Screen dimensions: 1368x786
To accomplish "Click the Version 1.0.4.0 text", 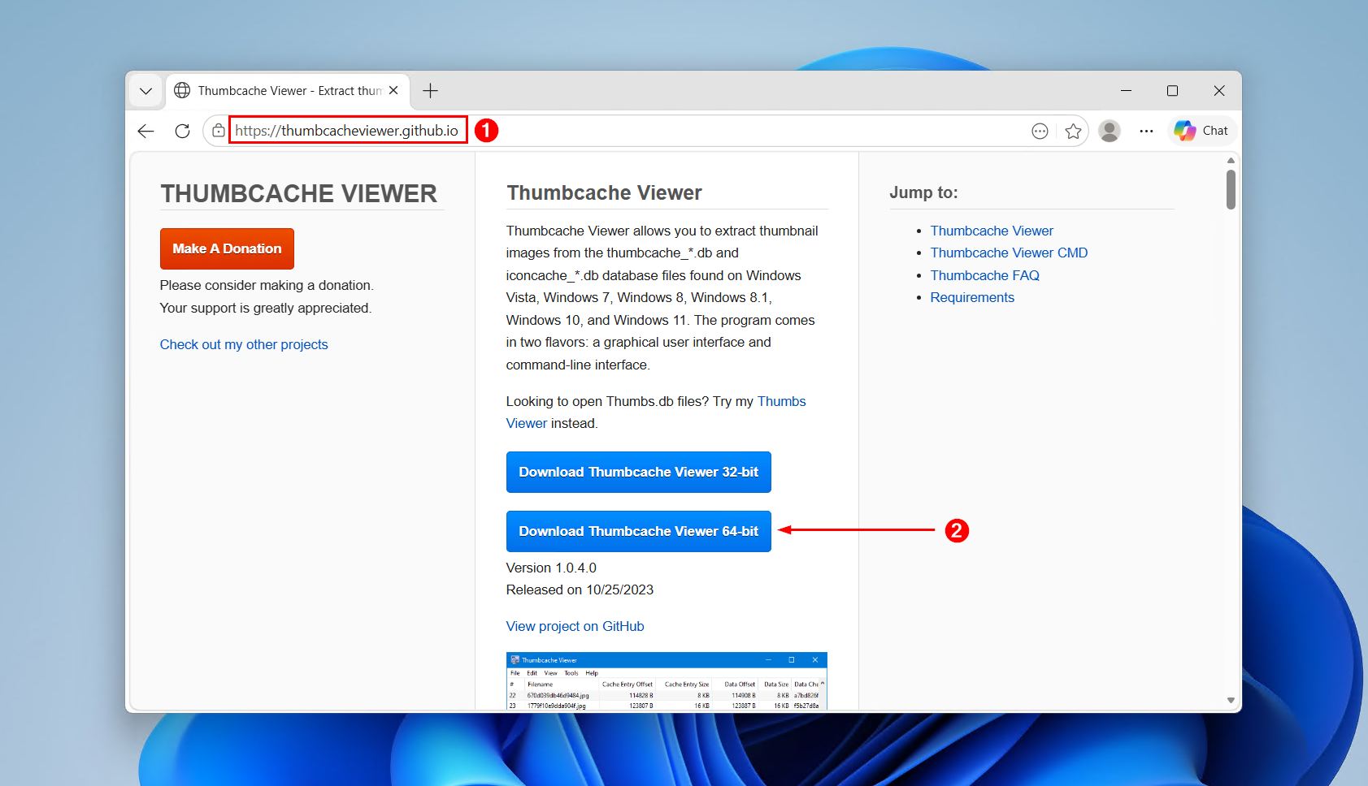I will [551, 568].
